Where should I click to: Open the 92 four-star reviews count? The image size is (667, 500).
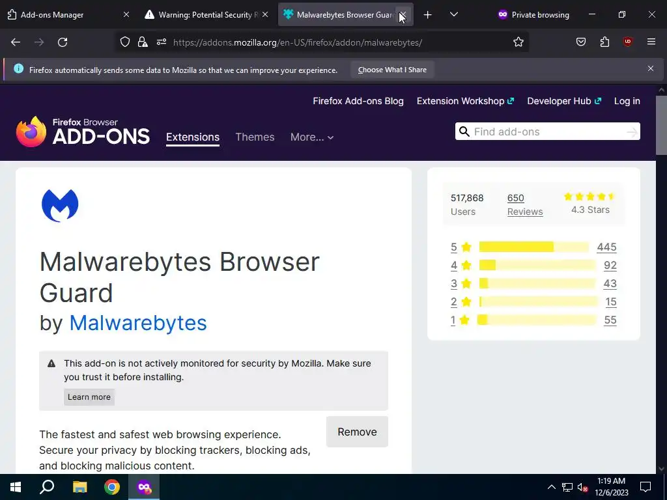tap(610, 266)
